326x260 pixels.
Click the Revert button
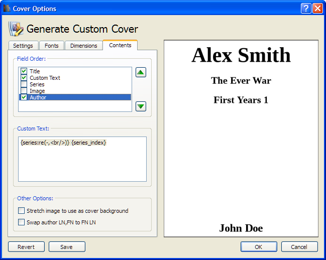pyautogui.click(x=26, y=247)
